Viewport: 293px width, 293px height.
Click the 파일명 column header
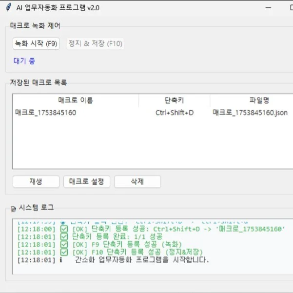coord(259,100)
